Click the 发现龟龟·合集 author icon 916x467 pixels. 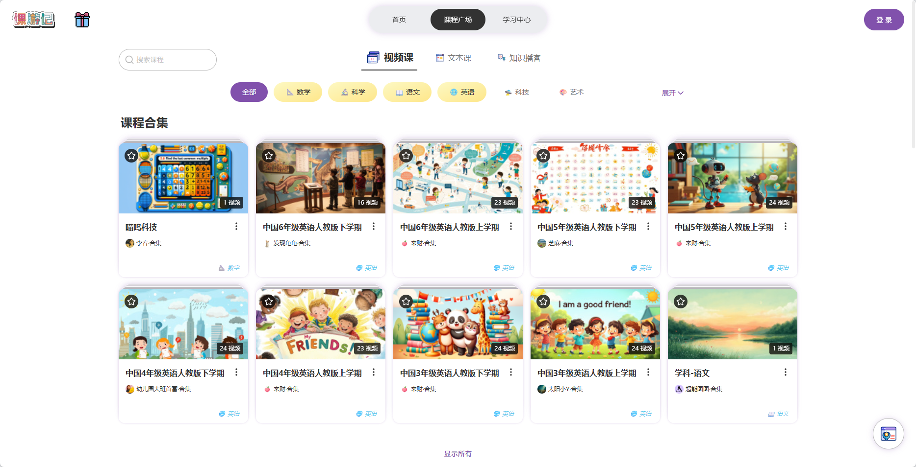(267, 243)
